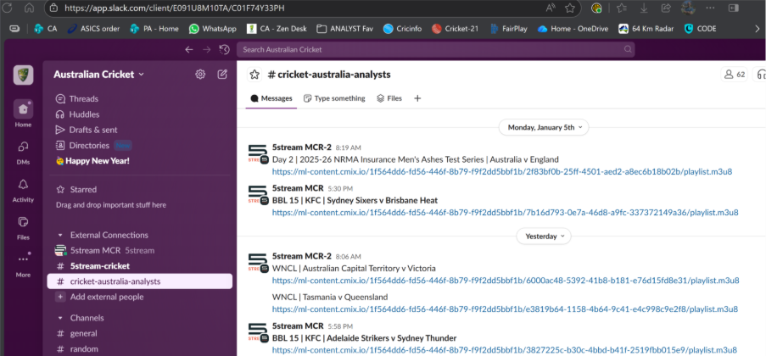Switch to the Type something tab

pos(334,98)
